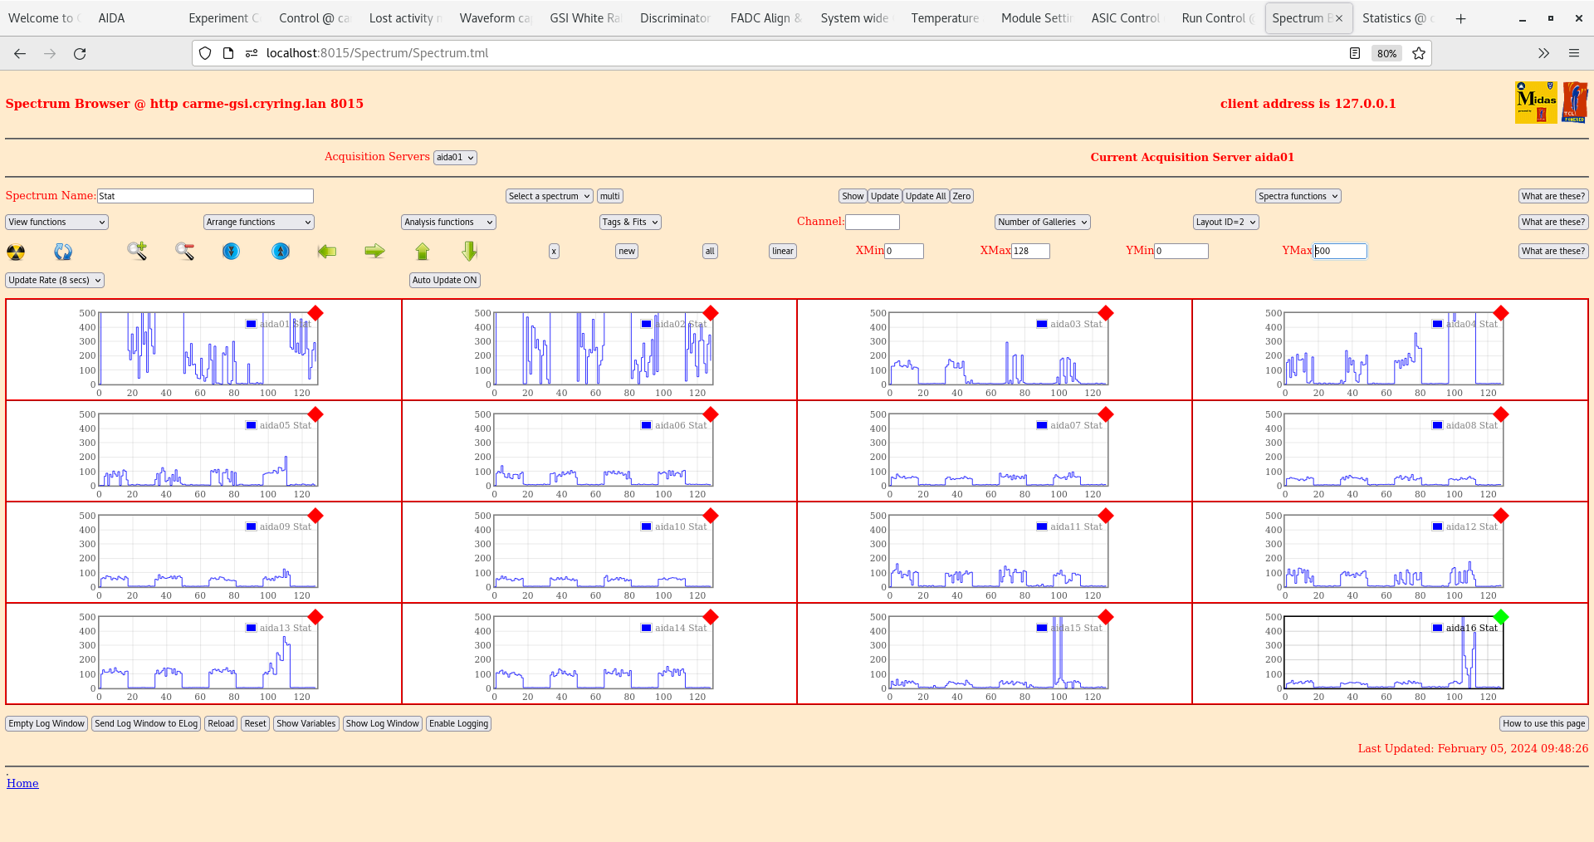Follow the Home link
This screenshot has width=1594, height=842.
coord(22,784)
